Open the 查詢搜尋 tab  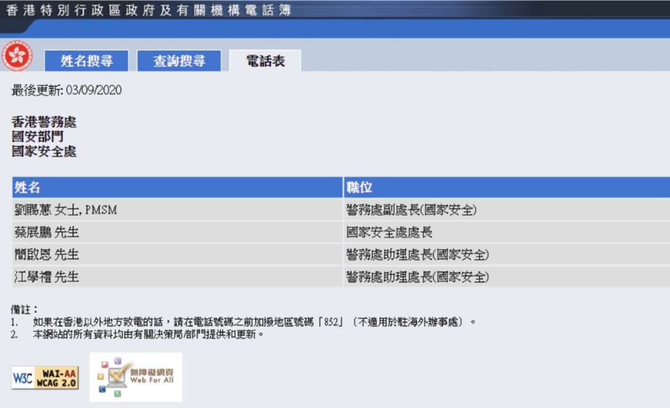(179, 61)
